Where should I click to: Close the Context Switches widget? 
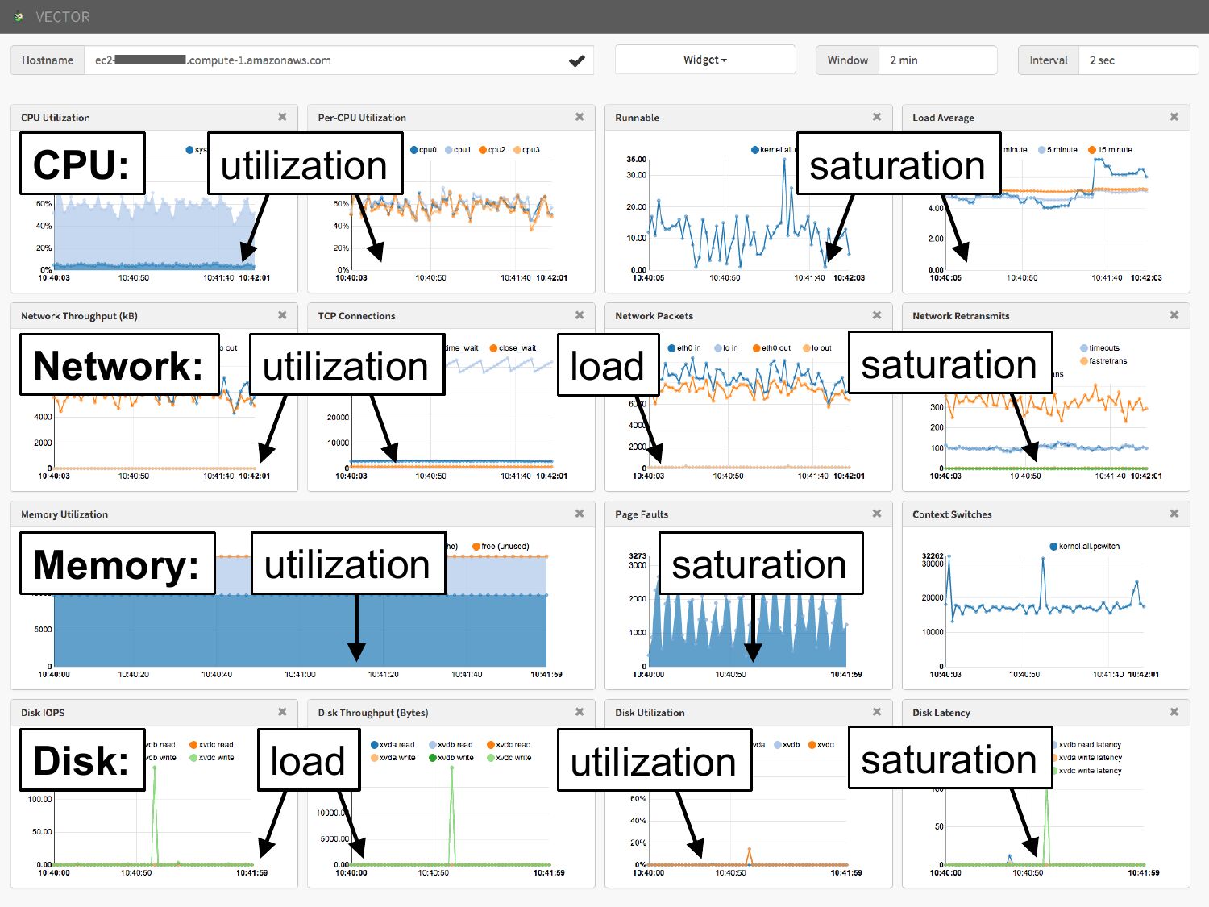click(1174, 514)
